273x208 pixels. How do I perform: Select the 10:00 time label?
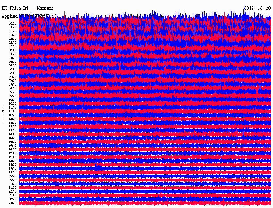click(x=12, y=100)
